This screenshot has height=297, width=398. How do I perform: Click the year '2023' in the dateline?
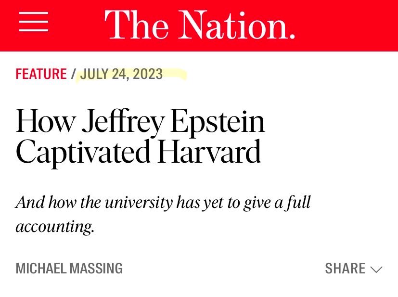pos(148,74)
